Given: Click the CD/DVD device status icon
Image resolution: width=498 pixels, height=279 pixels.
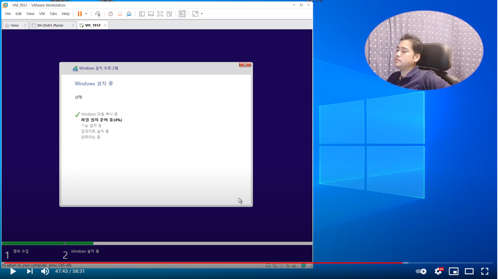Looking at the screenshot, I should (275, 265).
